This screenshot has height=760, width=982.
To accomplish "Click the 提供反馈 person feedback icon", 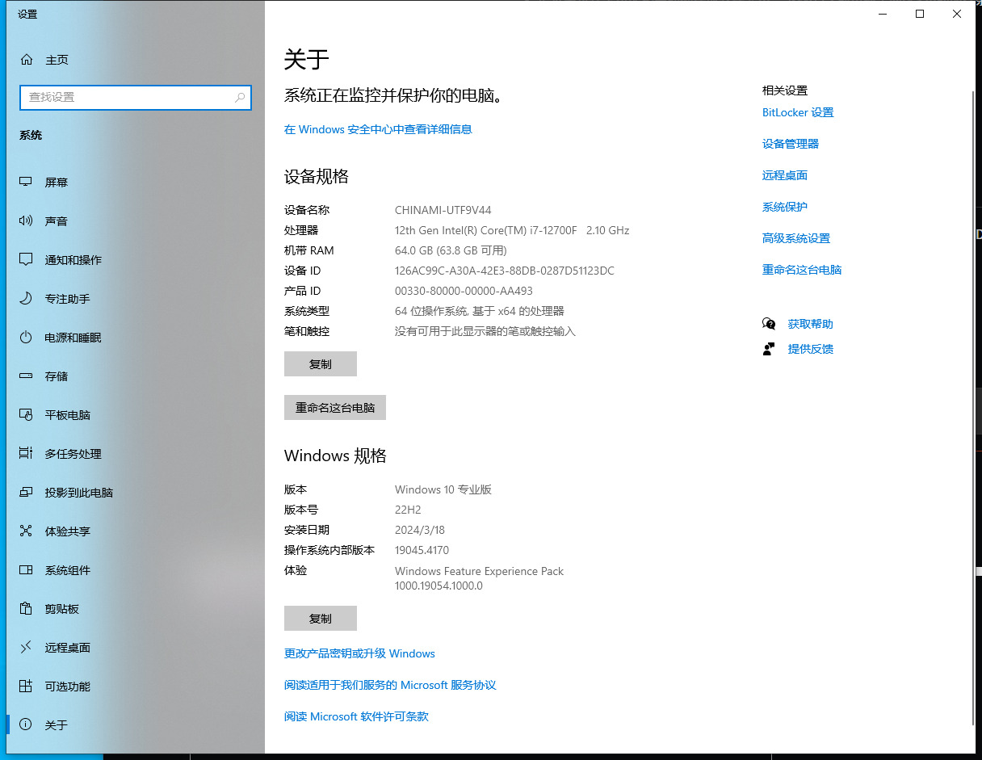I will pyautogui.click(x=769, y=349).
